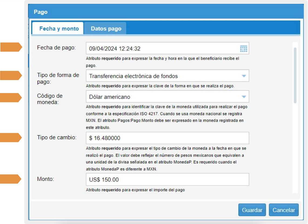Click the orange arrow pointing to Tipo de cambio
Screen dimensions: 308x224
click(x=11, y=137)
